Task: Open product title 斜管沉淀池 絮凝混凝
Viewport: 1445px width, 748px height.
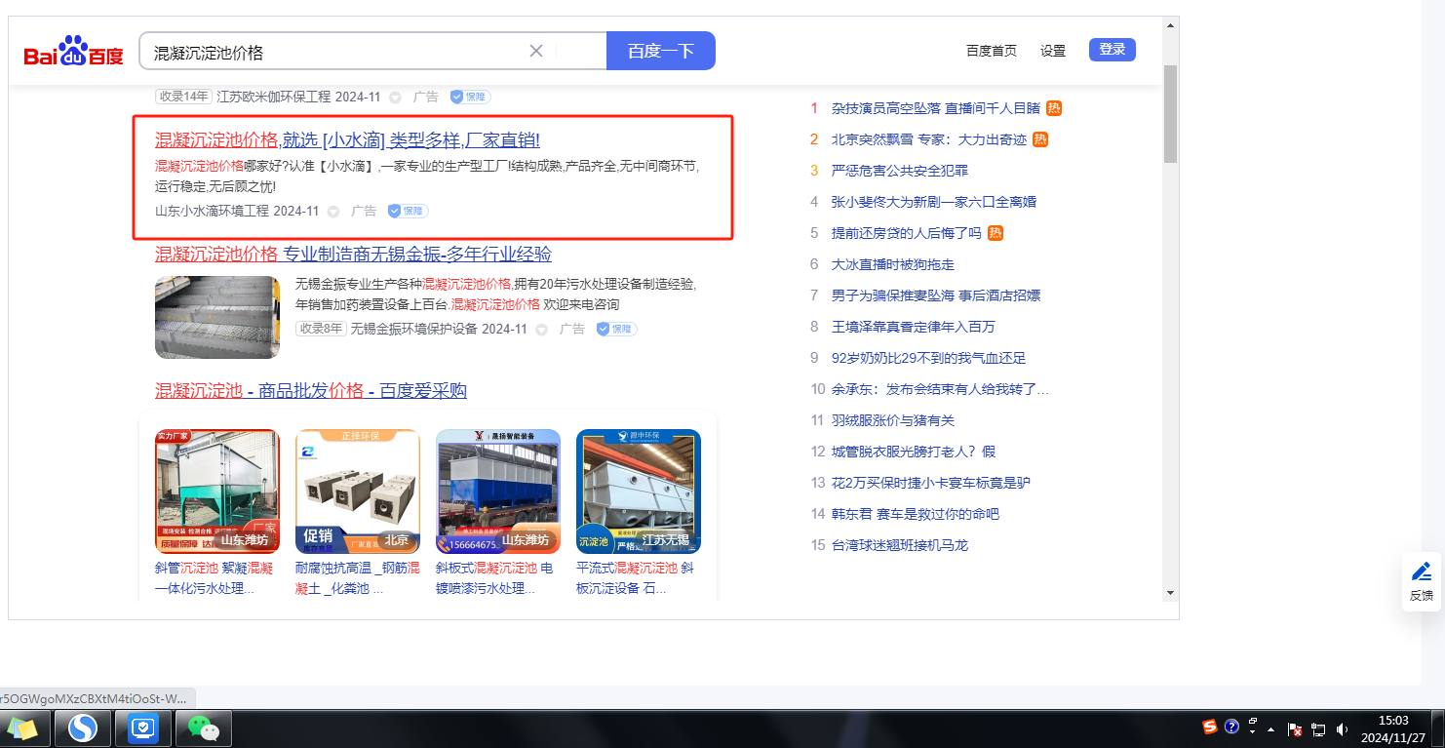Action: click(x=215, y=578)
